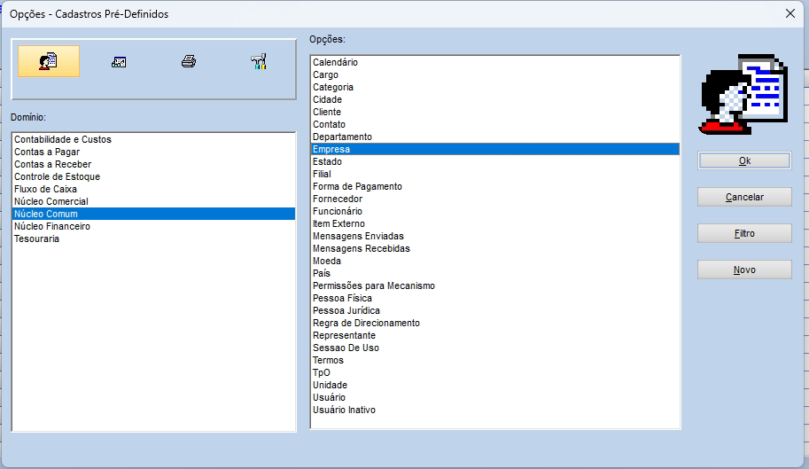The width and height of the screenshot is (809, 469).
Task: Click the large person-reading-document image
Action: [x=743, y=96]
